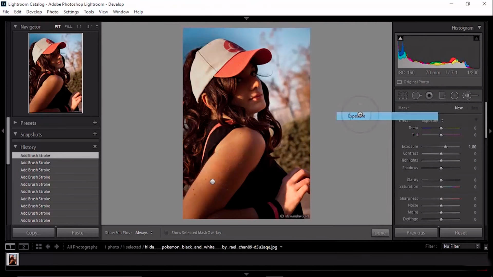Select topmost highlighted Add Brush Stroke history step
The image size is (493, 277).
[55, 155]
